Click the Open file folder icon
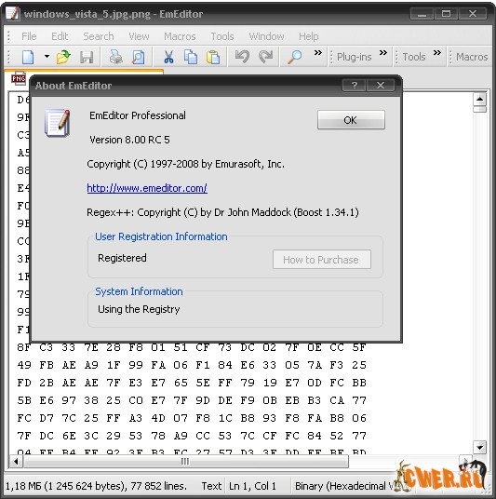This screenshot has width=496, height=499. point(63,58)
